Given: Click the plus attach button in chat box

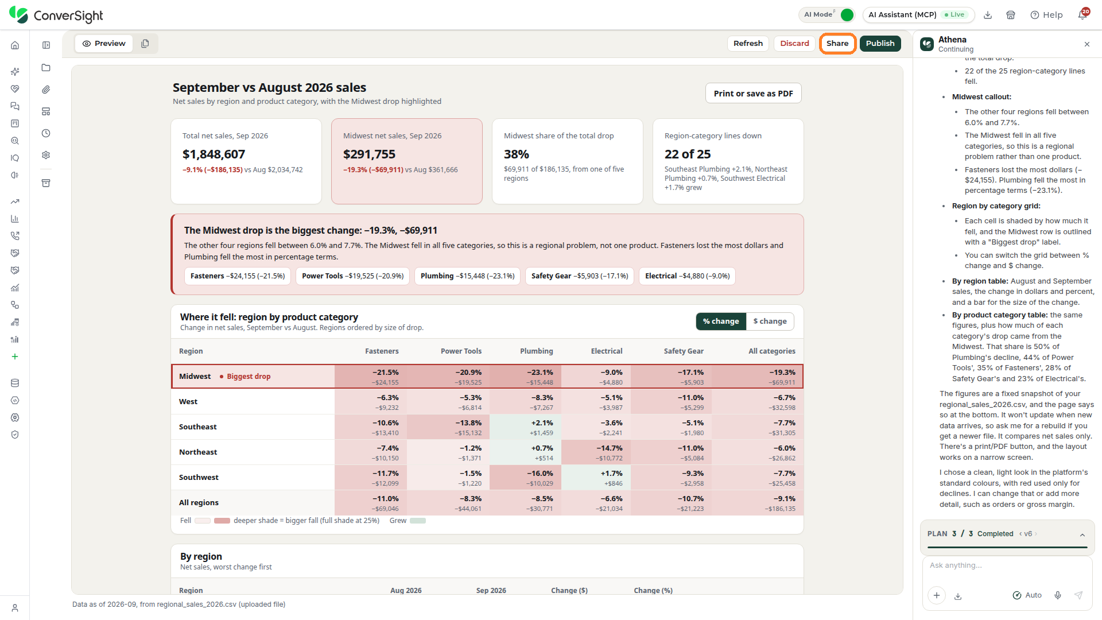Looking at the screenshot, I should tap(937, 595).
